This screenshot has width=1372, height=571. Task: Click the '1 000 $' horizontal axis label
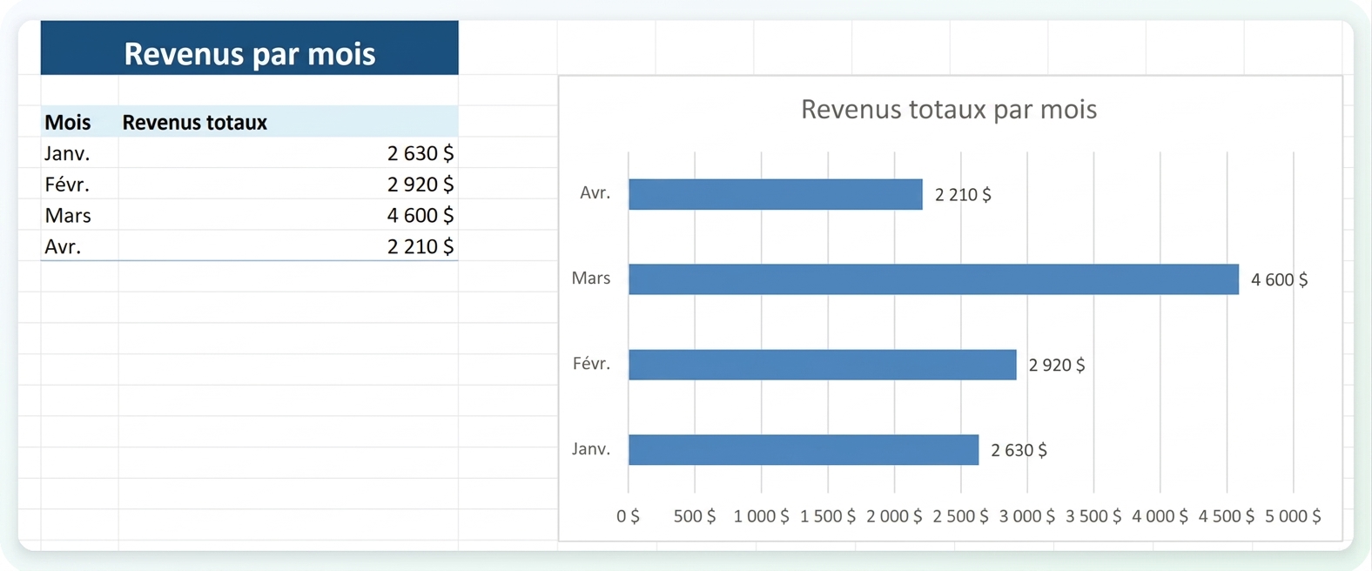coord(761,516)
